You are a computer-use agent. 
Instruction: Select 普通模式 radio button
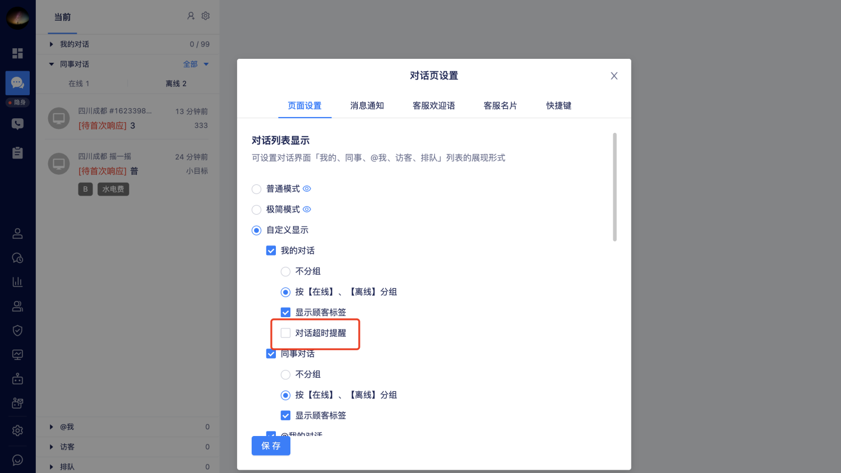257,189
